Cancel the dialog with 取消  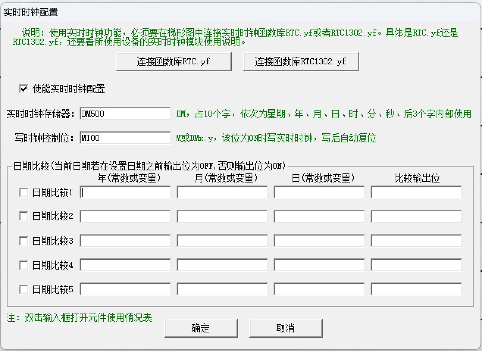[x=286, y=328]
